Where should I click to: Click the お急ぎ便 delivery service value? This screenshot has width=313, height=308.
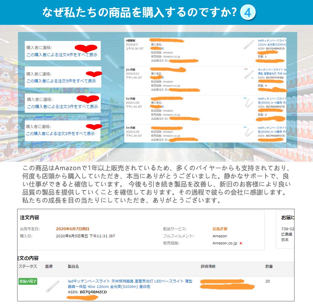click(220, 229)
